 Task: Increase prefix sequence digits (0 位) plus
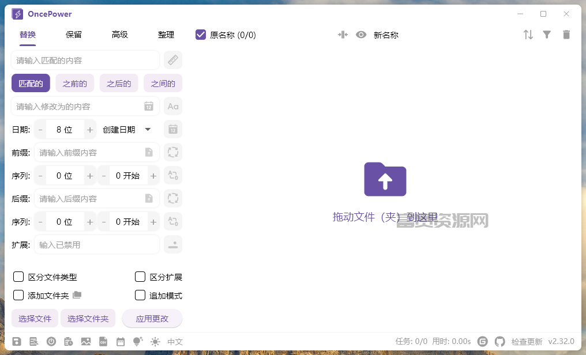pos(90,175)
